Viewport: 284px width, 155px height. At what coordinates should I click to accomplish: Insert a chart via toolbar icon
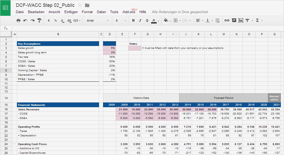pyautogui.click(x=241, y=20)
